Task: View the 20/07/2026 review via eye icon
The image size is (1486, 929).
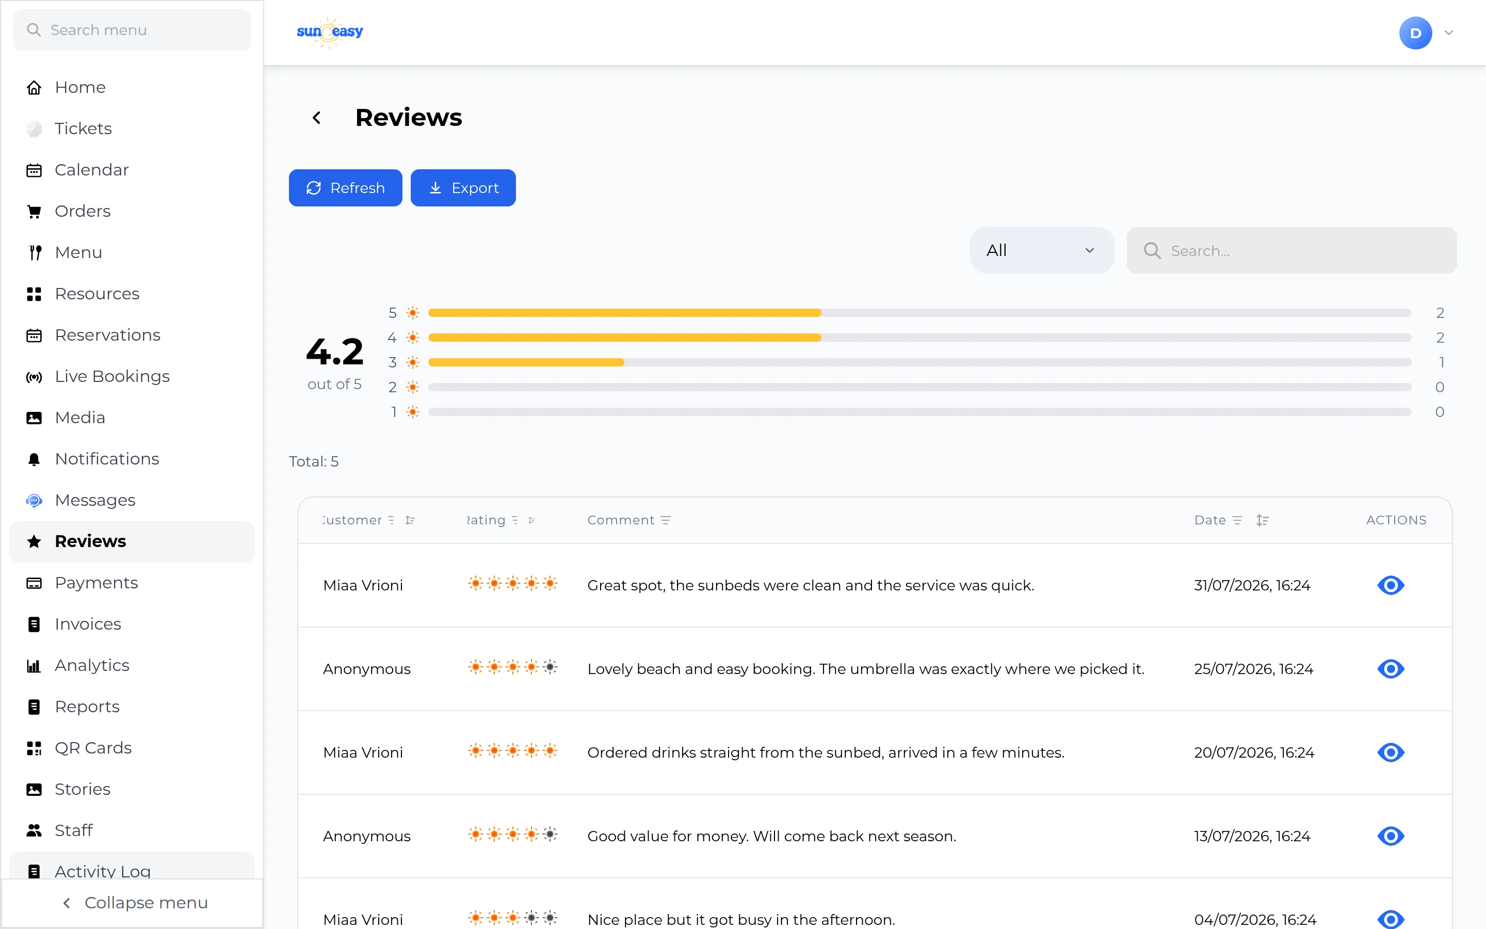Action: pyautogui.click(x=1391, y=752)
